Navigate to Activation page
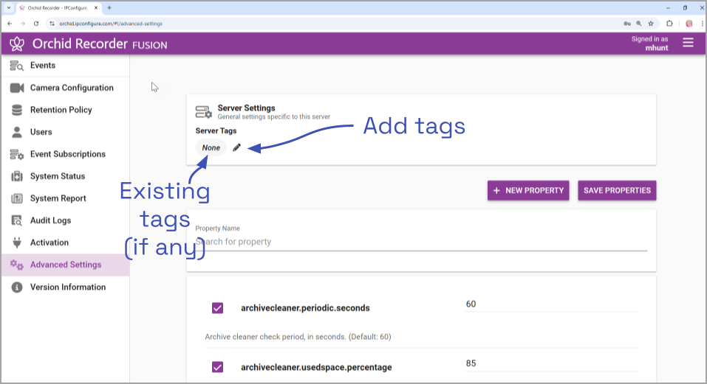 click(49, 242)
